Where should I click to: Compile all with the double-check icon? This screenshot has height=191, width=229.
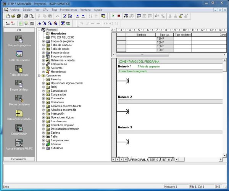point(70,16)
